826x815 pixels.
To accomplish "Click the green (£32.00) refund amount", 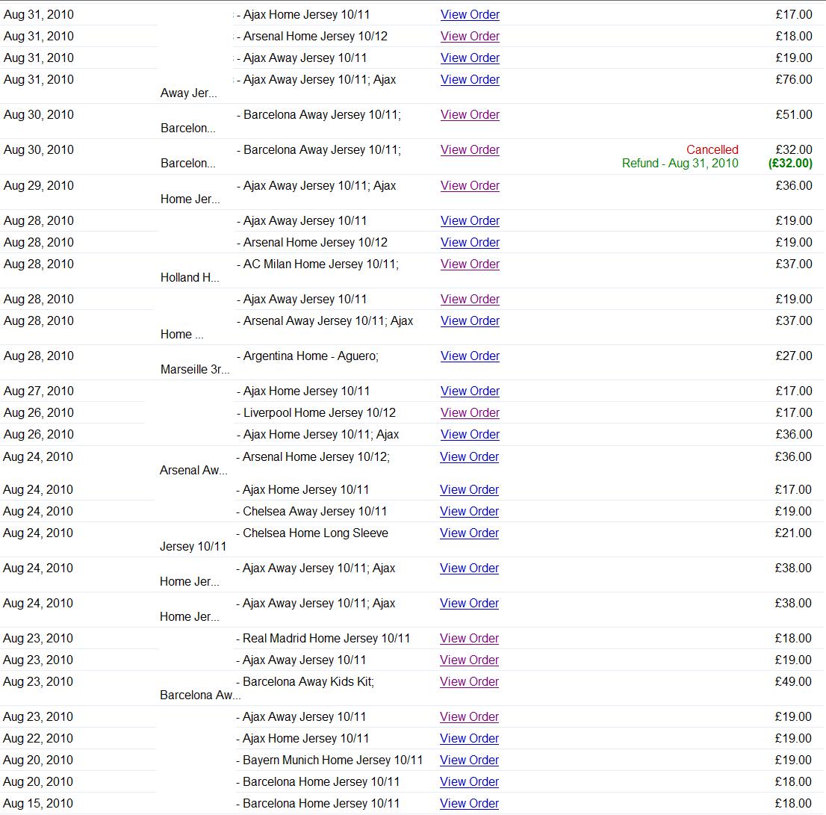I will click(790, 164).
